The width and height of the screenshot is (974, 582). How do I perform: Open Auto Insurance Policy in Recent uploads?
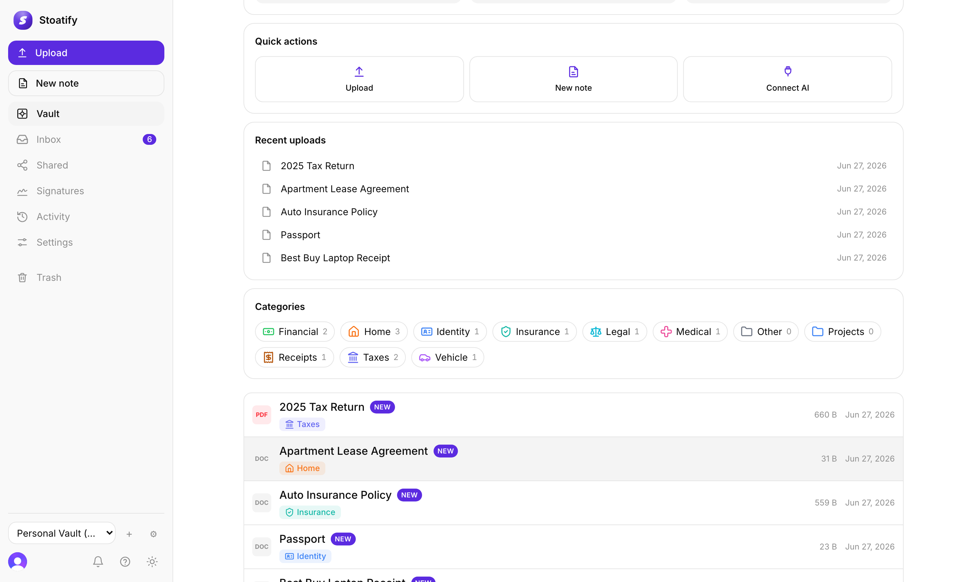click(574, 212)
